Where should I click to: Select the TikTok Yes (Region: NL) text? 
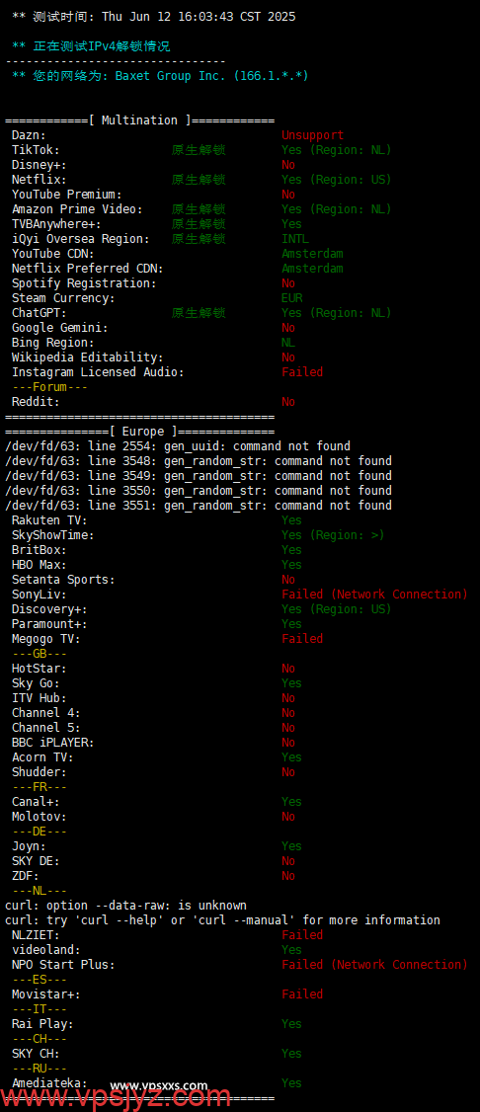[x=336, y=150]
